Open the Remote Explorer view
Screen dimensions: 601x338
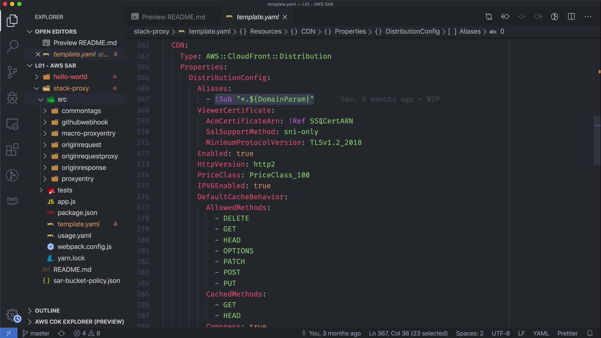point(12,124)
